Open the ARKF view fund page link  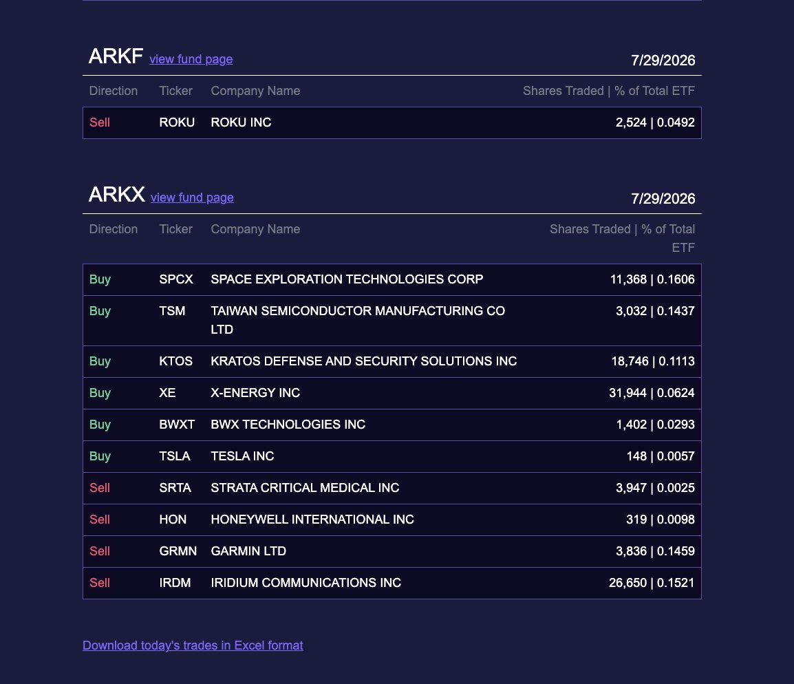coord(191,59)
